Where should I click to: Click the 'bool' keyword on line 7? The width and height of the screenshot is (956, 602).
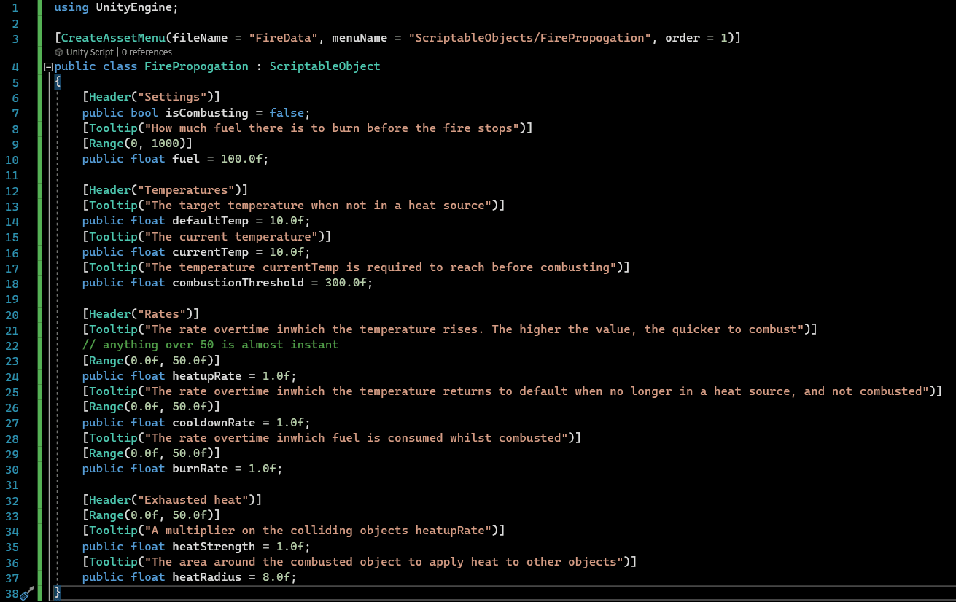pyautogui.click(x=144, y=113)
